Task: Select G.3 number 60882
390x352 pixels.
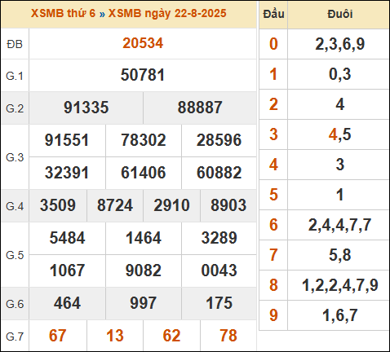Action: [x=219, y=173]
